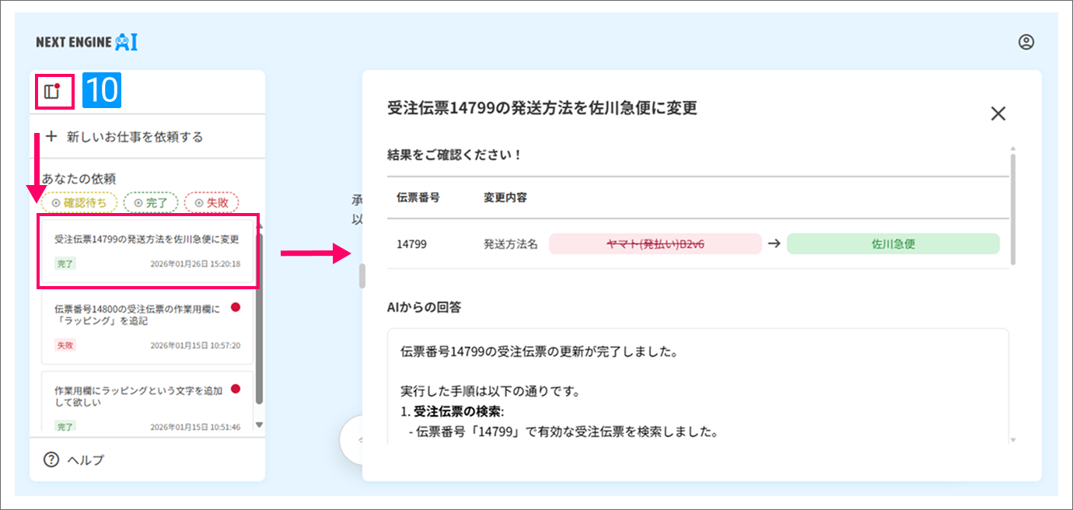Image resolution: width=1073 pixels, height=510 pixels.
Task: Open the ヘルプ link
Action: (x=86, y=459)
